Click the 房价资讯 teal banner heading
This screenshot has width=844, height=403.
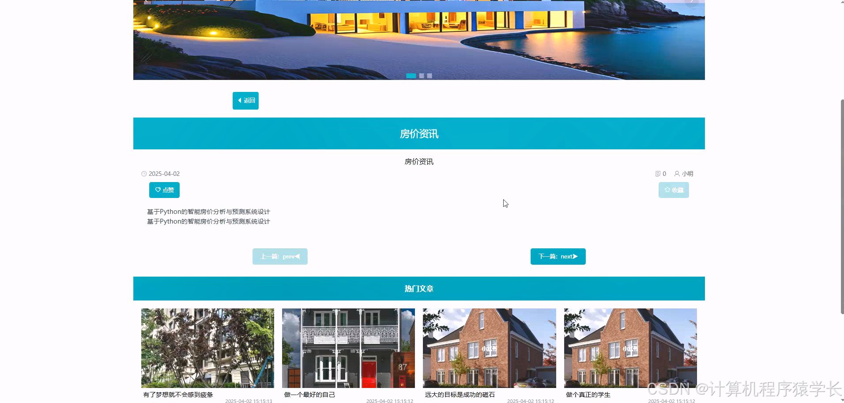coord(419,133)
